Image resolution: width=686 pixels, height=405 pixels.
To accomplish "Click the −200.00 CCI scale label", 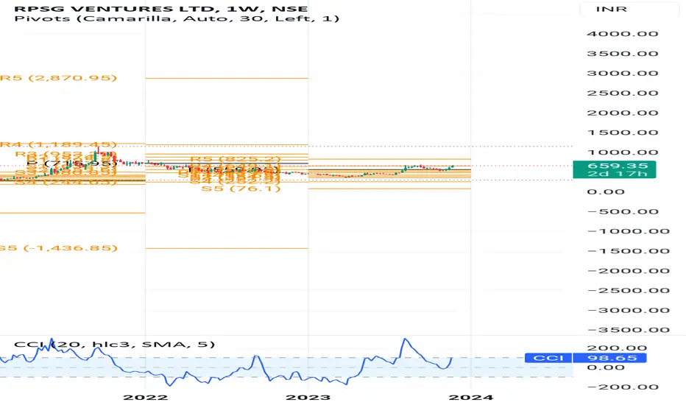I will click(623, 387).
